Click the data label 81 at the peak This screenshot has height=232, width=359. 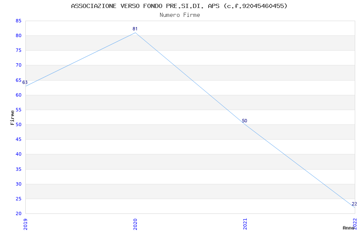[x=135, y=29]
